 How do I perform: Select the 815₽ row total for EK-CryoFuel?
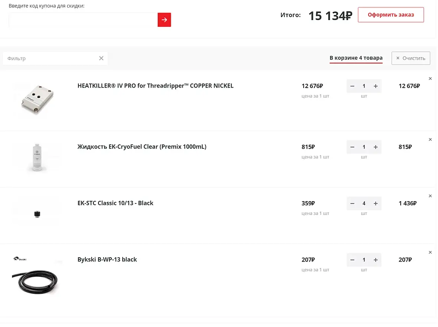tap(405, 147)
